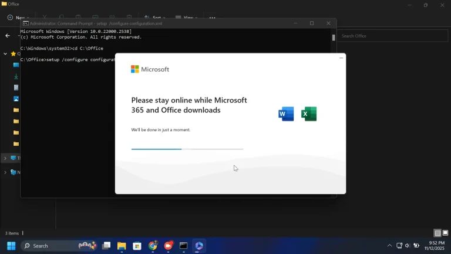
Task: Click the Microsoft logo in installer dialog
Action: tap(150, 69)
